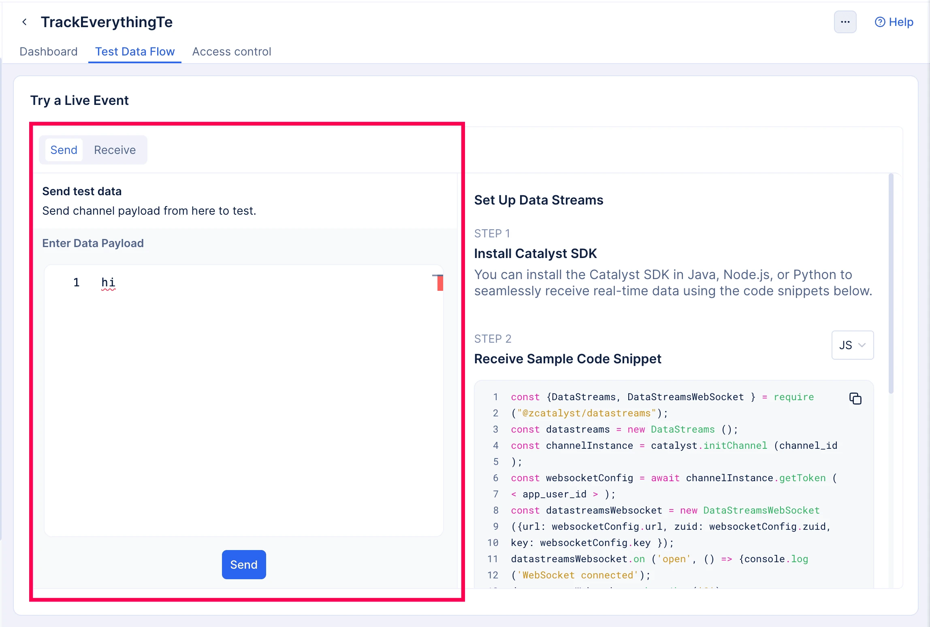Click the STEP 2 label
Image resolution: width=930 pixels, height=627 pixels.
(493, 339)
